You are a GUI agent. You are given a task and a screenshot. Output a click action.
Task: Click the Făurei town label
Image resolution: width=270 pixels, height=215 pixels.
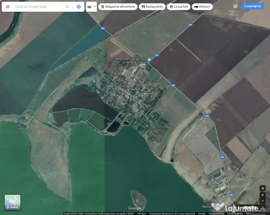[135, 88]
